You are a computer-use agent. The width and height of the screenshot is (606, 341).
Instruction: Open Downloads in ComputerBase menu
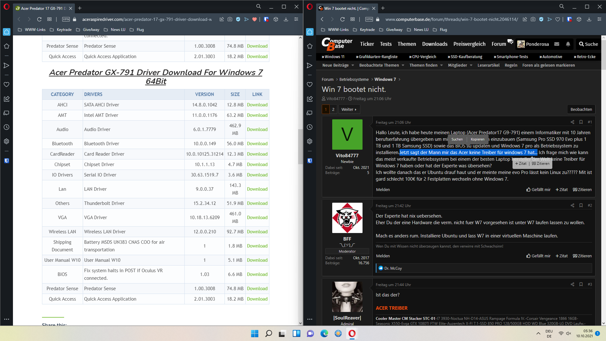point(435,44)
